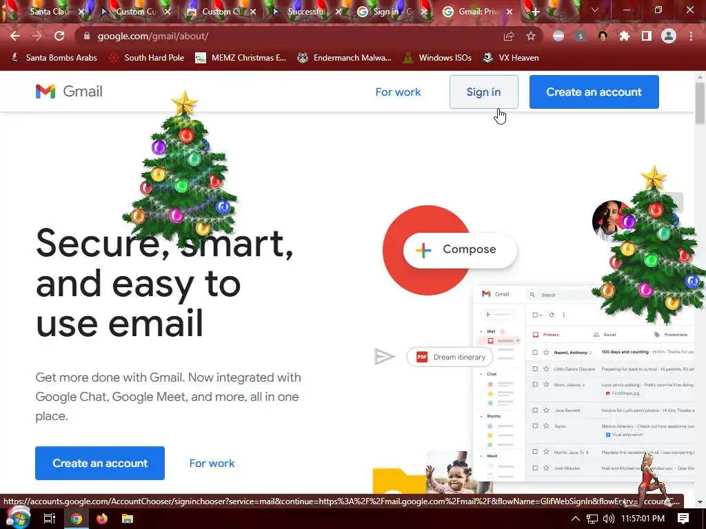This screenshot has height=529, width=706.
Task: Click the striped flag extension icon
Action: click(558, 36)
